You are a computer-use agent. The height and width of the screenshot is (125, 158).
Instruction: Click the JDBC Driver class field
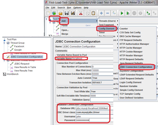[x=95, y=112]
